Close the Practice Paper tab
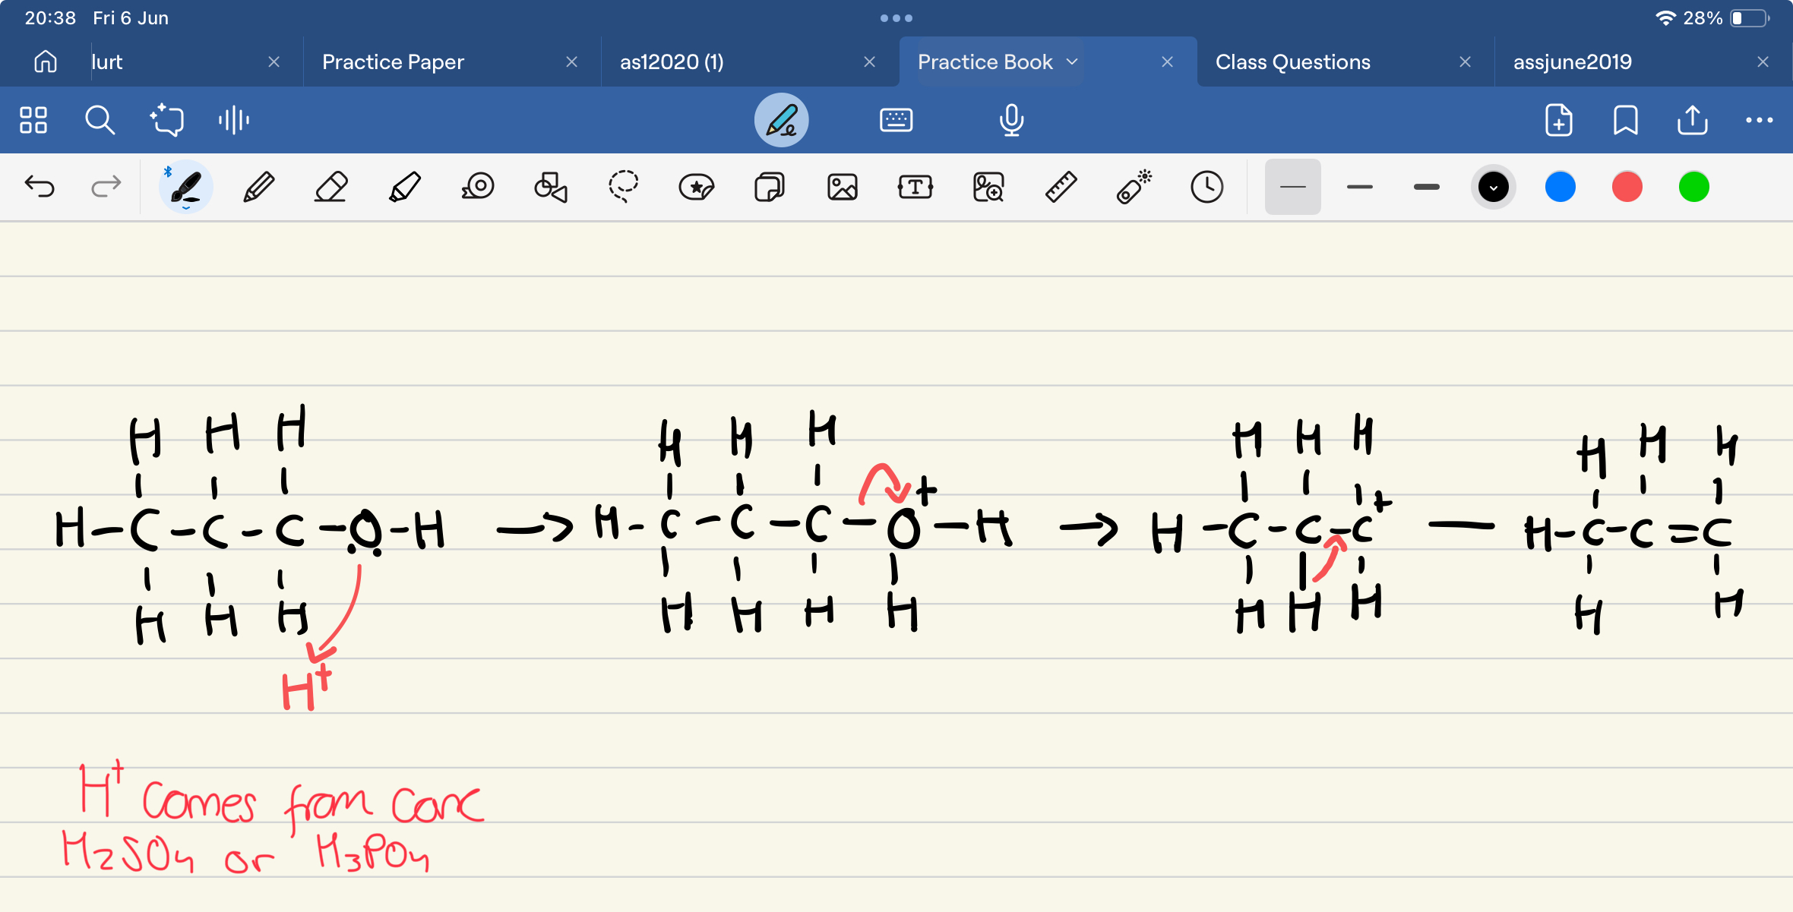 click(572, 62)
